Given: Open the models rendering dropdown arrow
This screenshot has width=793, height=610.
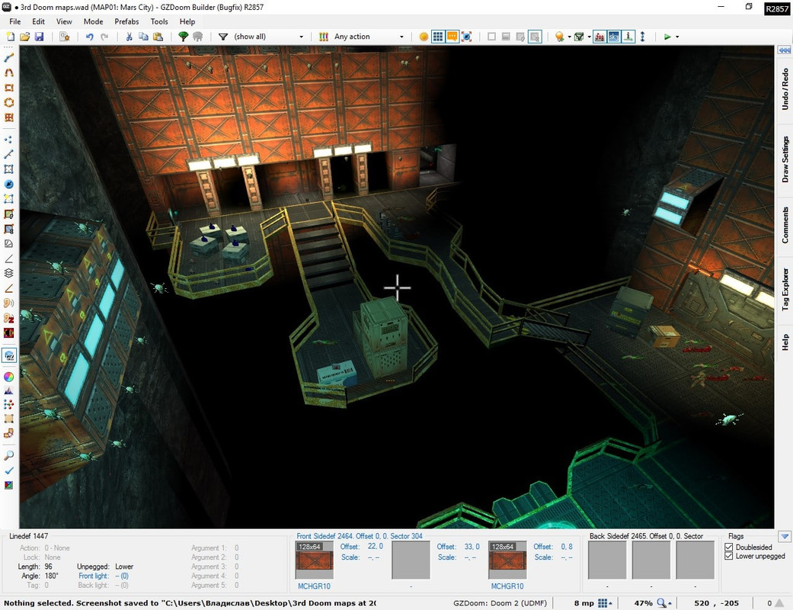Looking at the screenshot, I should [x=589, y=37].
